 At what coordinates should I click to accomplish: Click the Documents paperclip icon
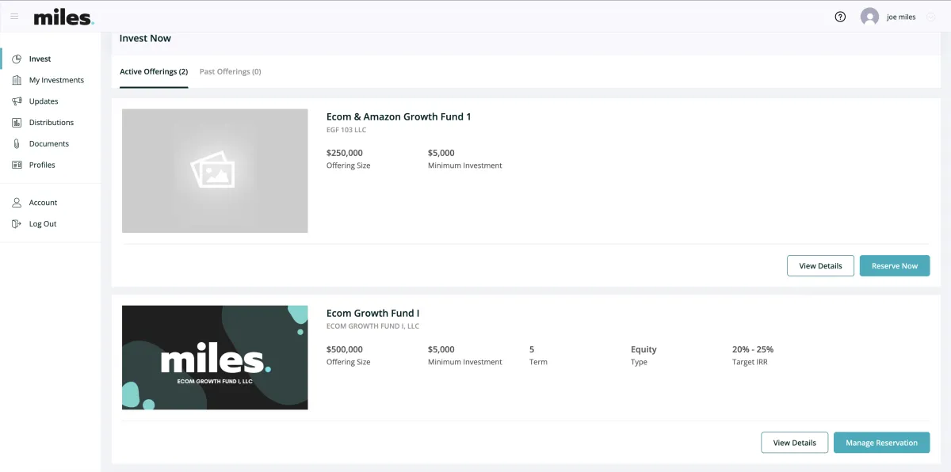click(17, 144)
